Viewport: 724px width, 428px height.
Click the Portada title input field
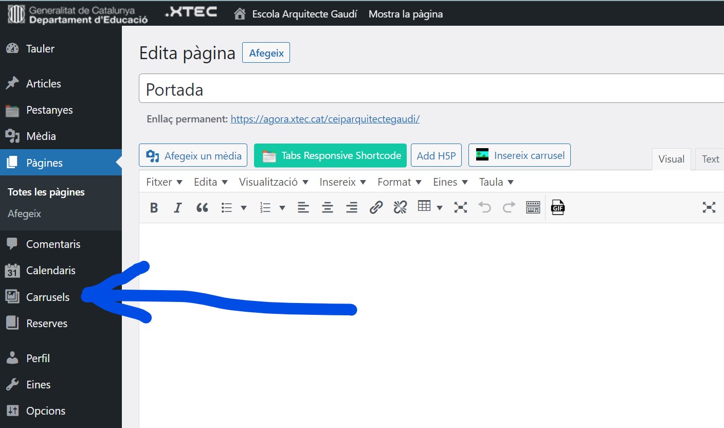[432, 90]
